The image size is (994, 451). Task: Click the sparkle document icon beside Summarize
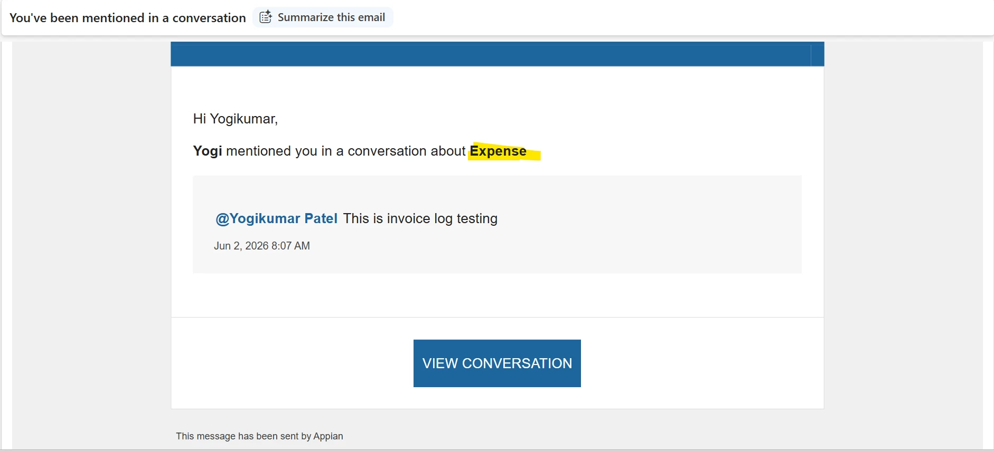(x=266, y=17)
